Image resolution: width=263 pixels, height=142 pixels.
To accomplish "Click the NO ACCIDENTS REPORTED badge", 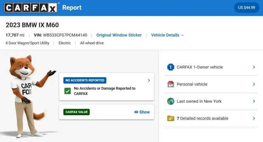I will tap(85, 80).
